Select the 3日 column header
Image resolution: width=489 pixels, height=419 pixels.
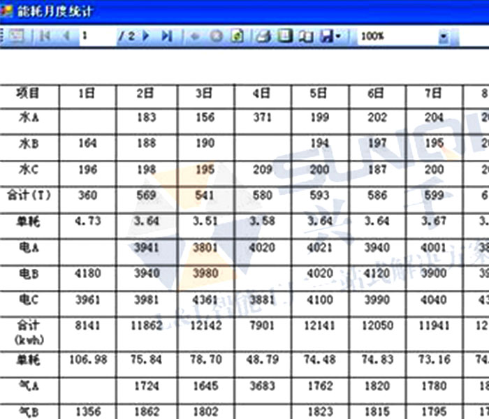point(205,94)
